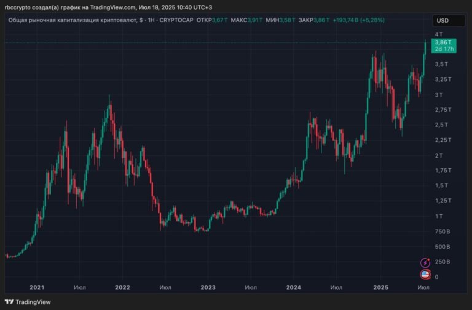Click the 2023 label on time axis

(208, 287)
